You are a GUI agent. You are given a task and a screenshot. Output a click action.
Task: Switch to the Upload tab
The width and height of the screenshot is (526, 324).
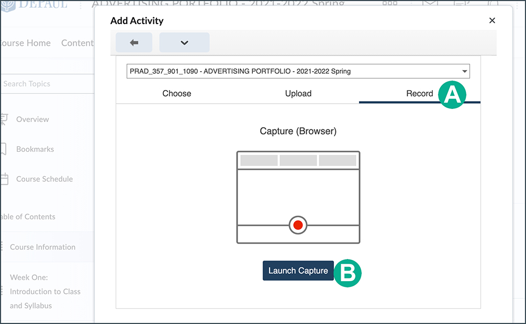point(298,94)
